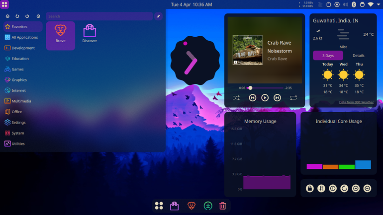
Task: Expand the hidden system tray icons arrow
Action: pos(379,4)
